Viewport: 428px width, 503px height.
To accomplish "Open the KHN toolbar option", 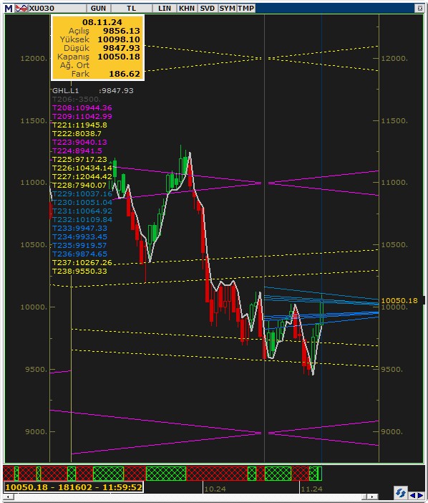I will 187,9.
